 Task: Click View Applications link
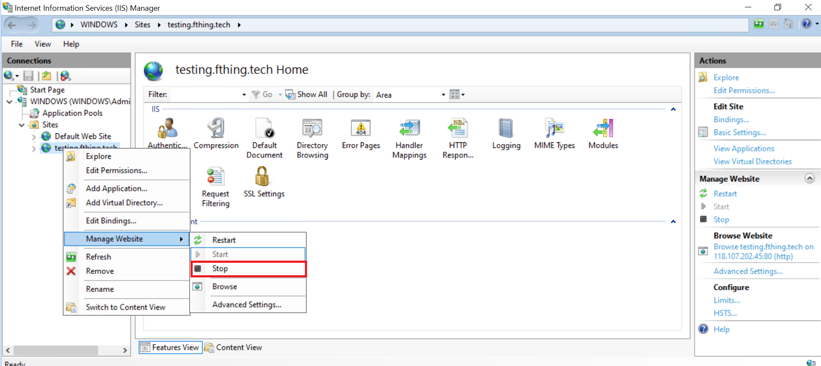click(x=744, y=148)
